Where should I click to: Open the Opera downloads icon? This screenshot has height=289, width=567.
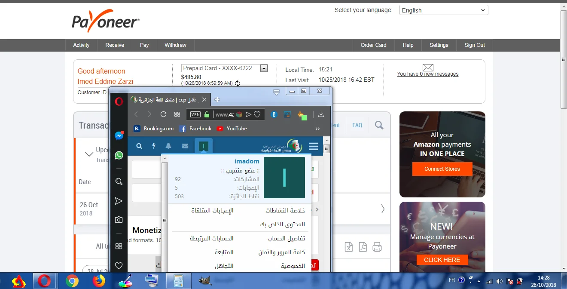(321, 114)
